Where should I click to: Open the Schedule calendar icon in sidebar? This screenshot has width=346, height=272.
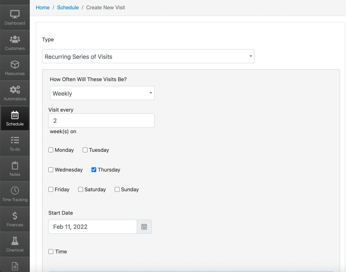[x=15, y=115]
